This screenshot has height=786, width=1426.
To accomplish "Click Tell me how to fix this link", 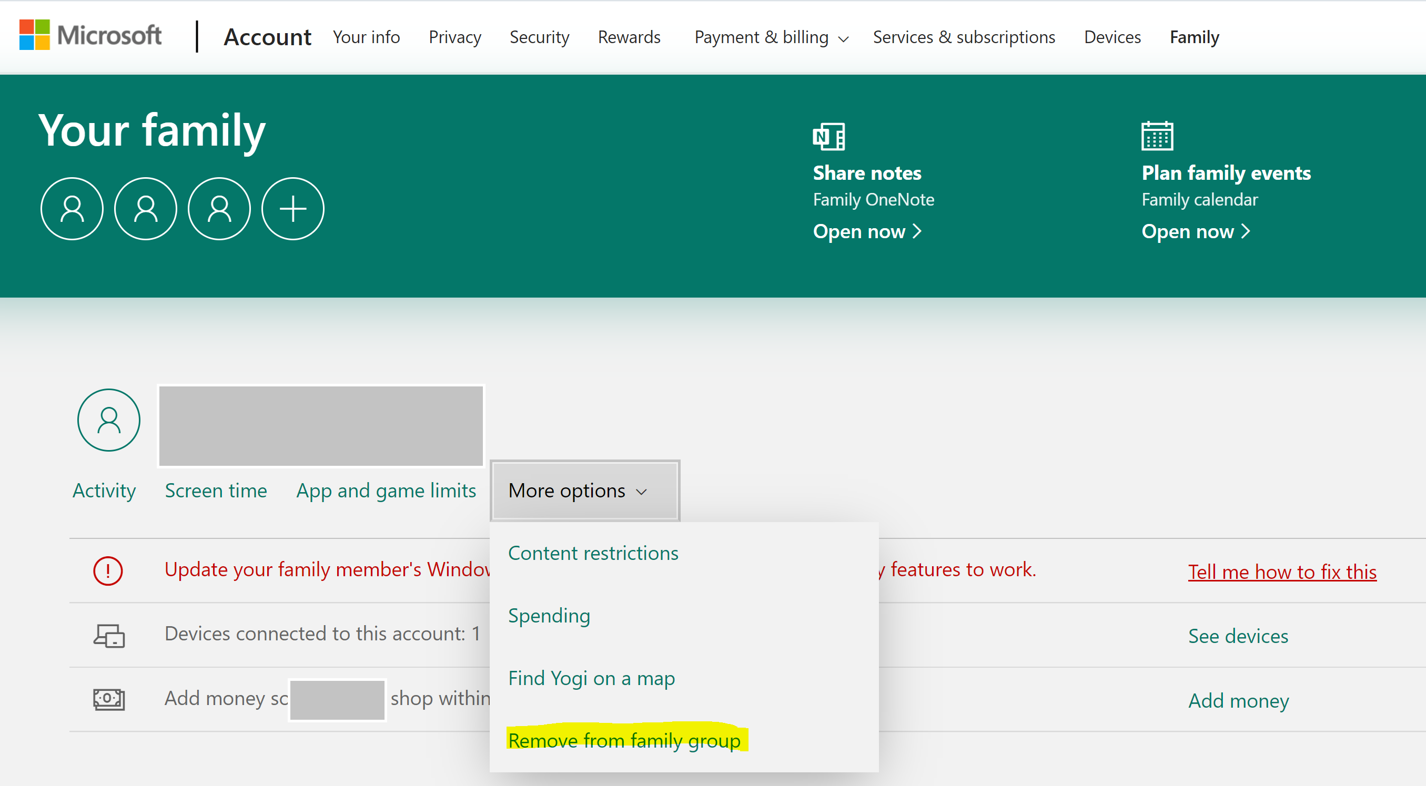I will (1282, 571).
